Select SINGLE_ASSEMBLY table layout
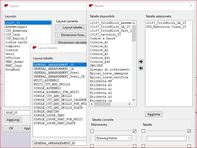 pos(47,88)
